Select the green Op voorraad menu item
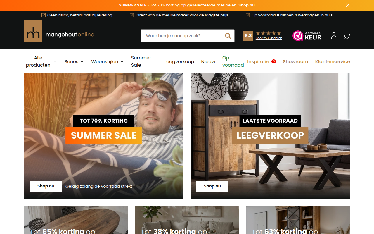 (233, 61)
